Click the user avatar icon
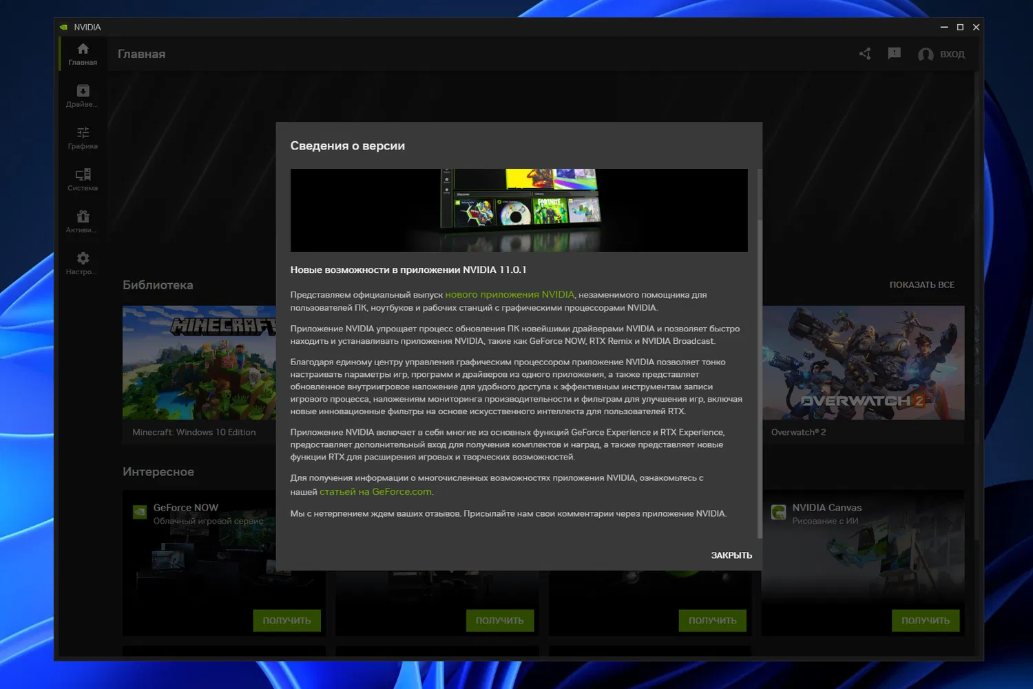 point(926,54)
